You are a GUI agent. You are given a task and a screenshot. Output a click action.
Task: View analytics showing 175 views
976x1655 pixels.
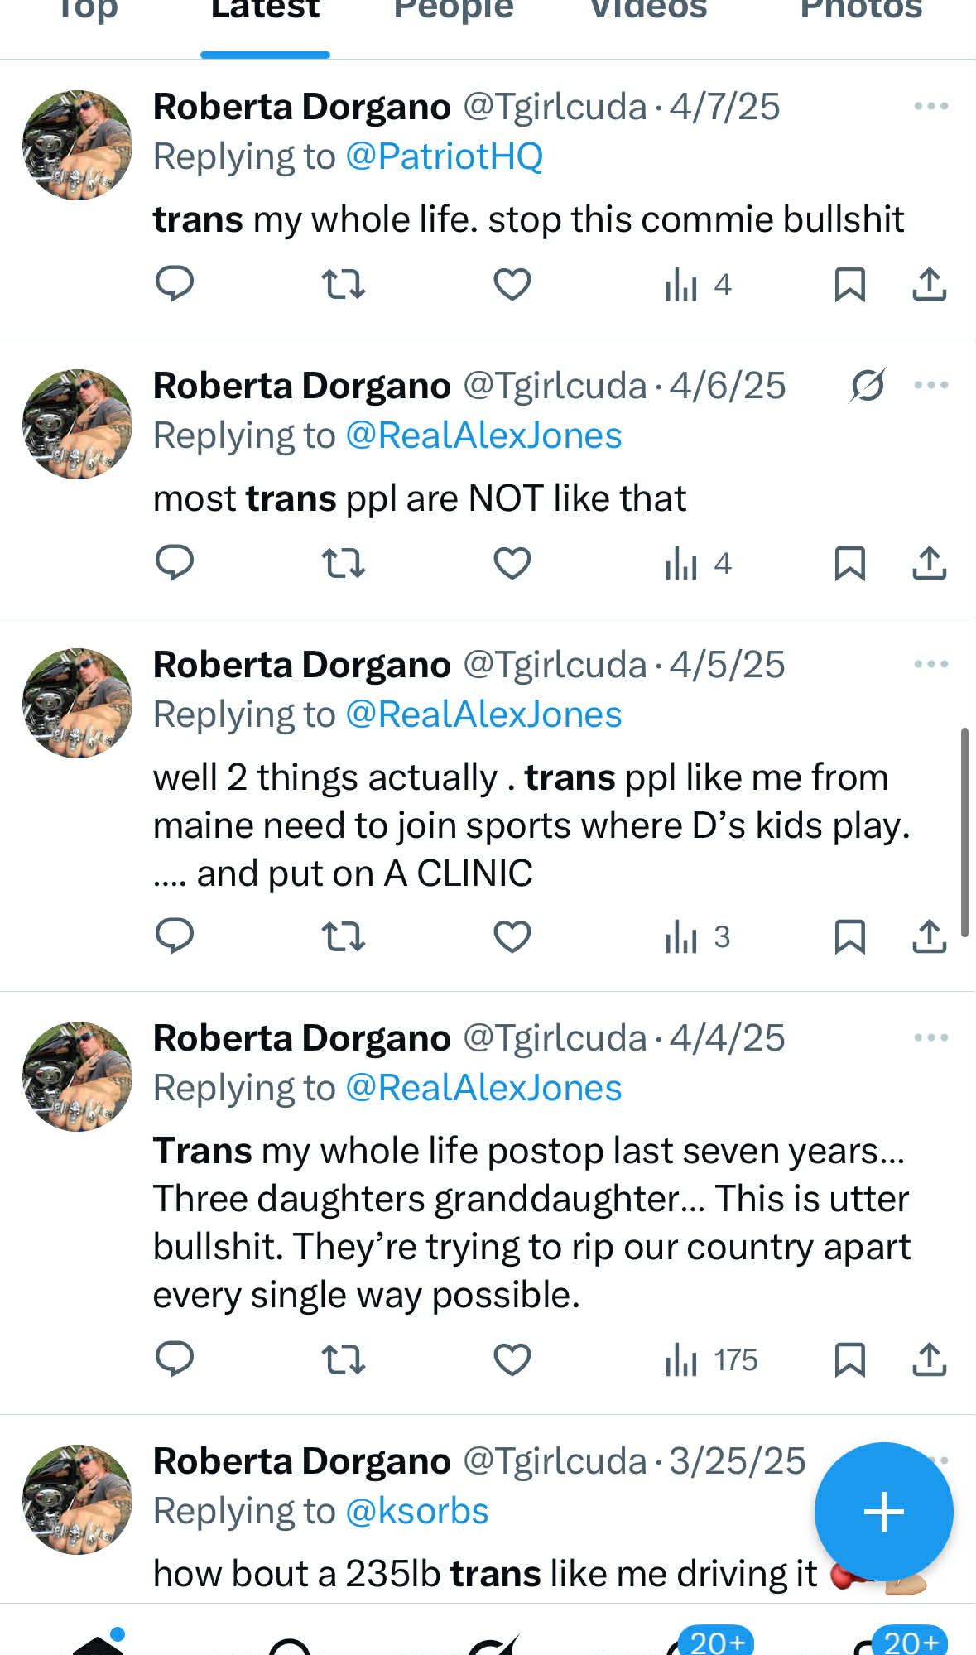(711, 1359)
